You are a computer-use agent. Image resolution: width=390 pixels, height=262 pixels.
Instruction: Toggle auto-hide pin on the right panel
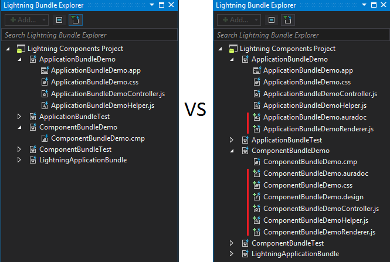tap(373, 5)
